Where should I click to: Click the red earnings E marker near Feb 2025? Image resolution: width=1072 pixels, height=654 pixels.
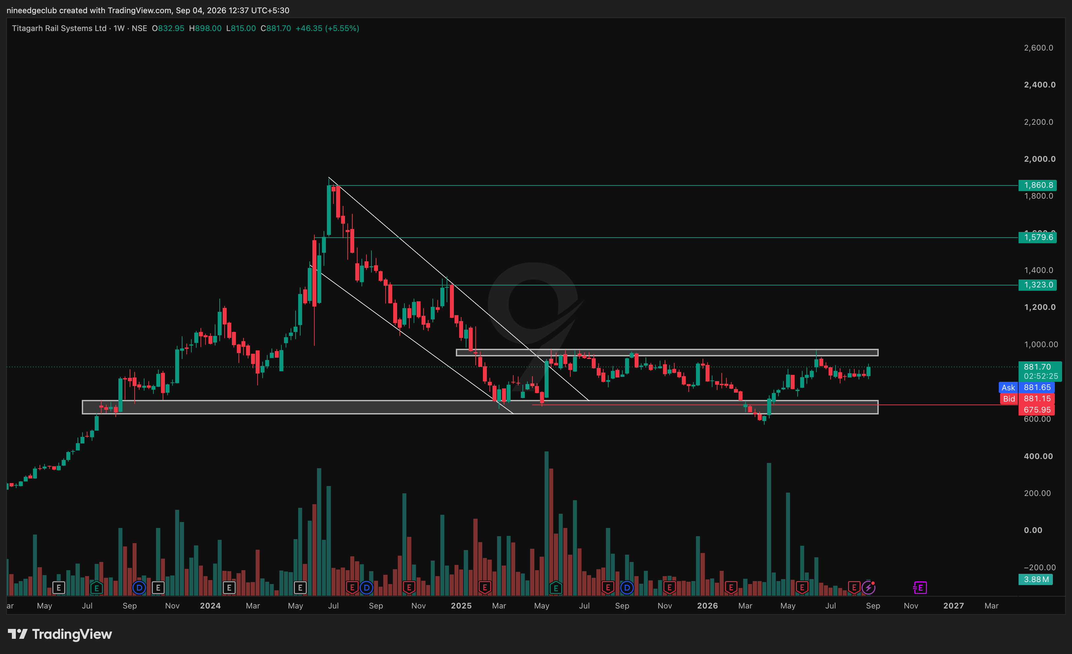click(485, 588)
